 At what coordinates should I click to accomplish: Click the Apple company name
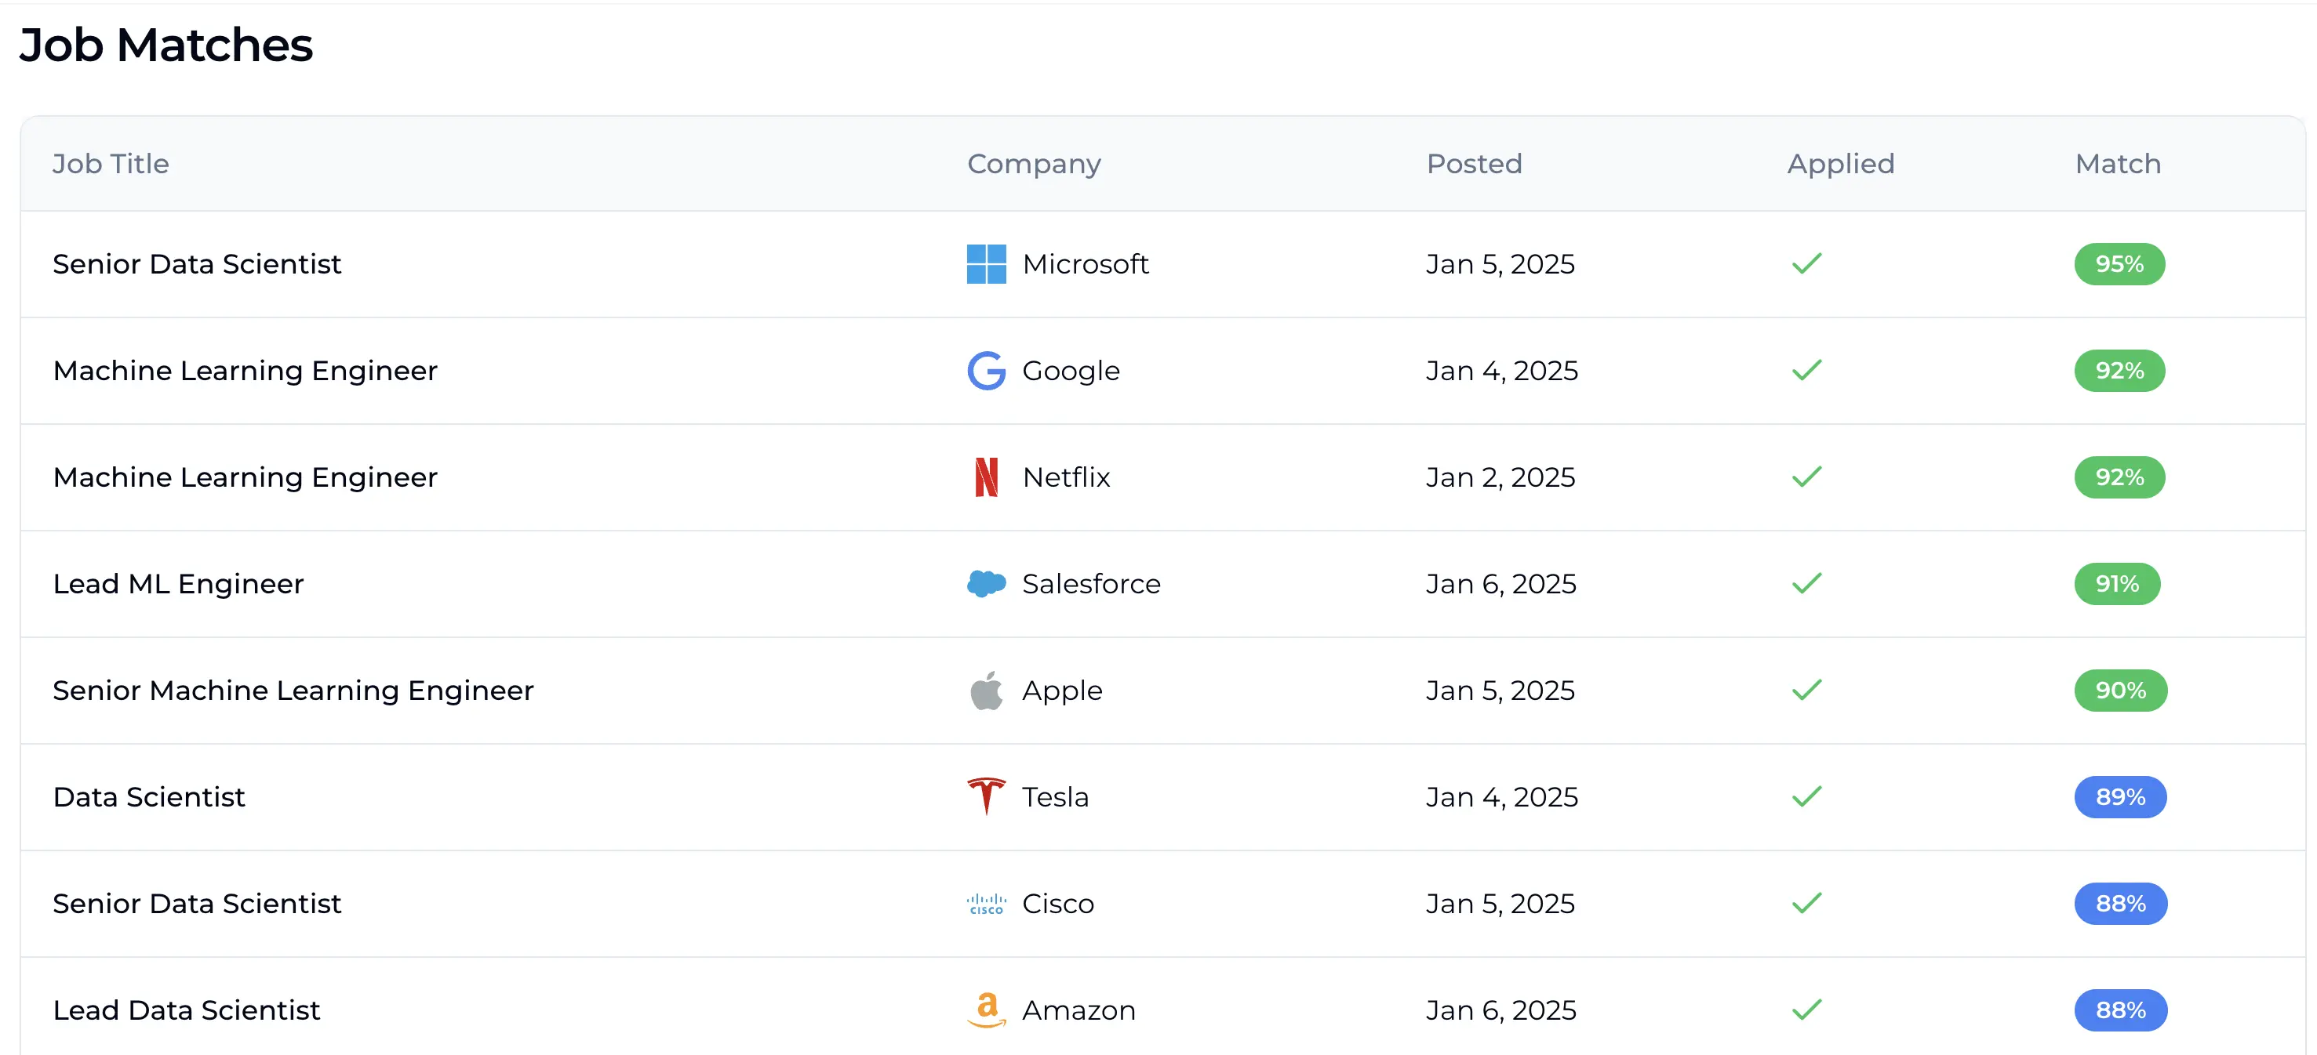(1062, 691)
